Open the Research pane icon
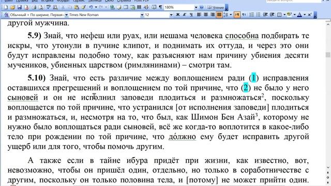The height and width of the screenshot is (186, 331). pos(55,7)
